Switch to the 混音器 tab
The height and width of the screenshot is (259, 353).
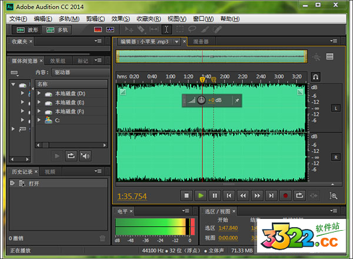[x=201, y=42]
